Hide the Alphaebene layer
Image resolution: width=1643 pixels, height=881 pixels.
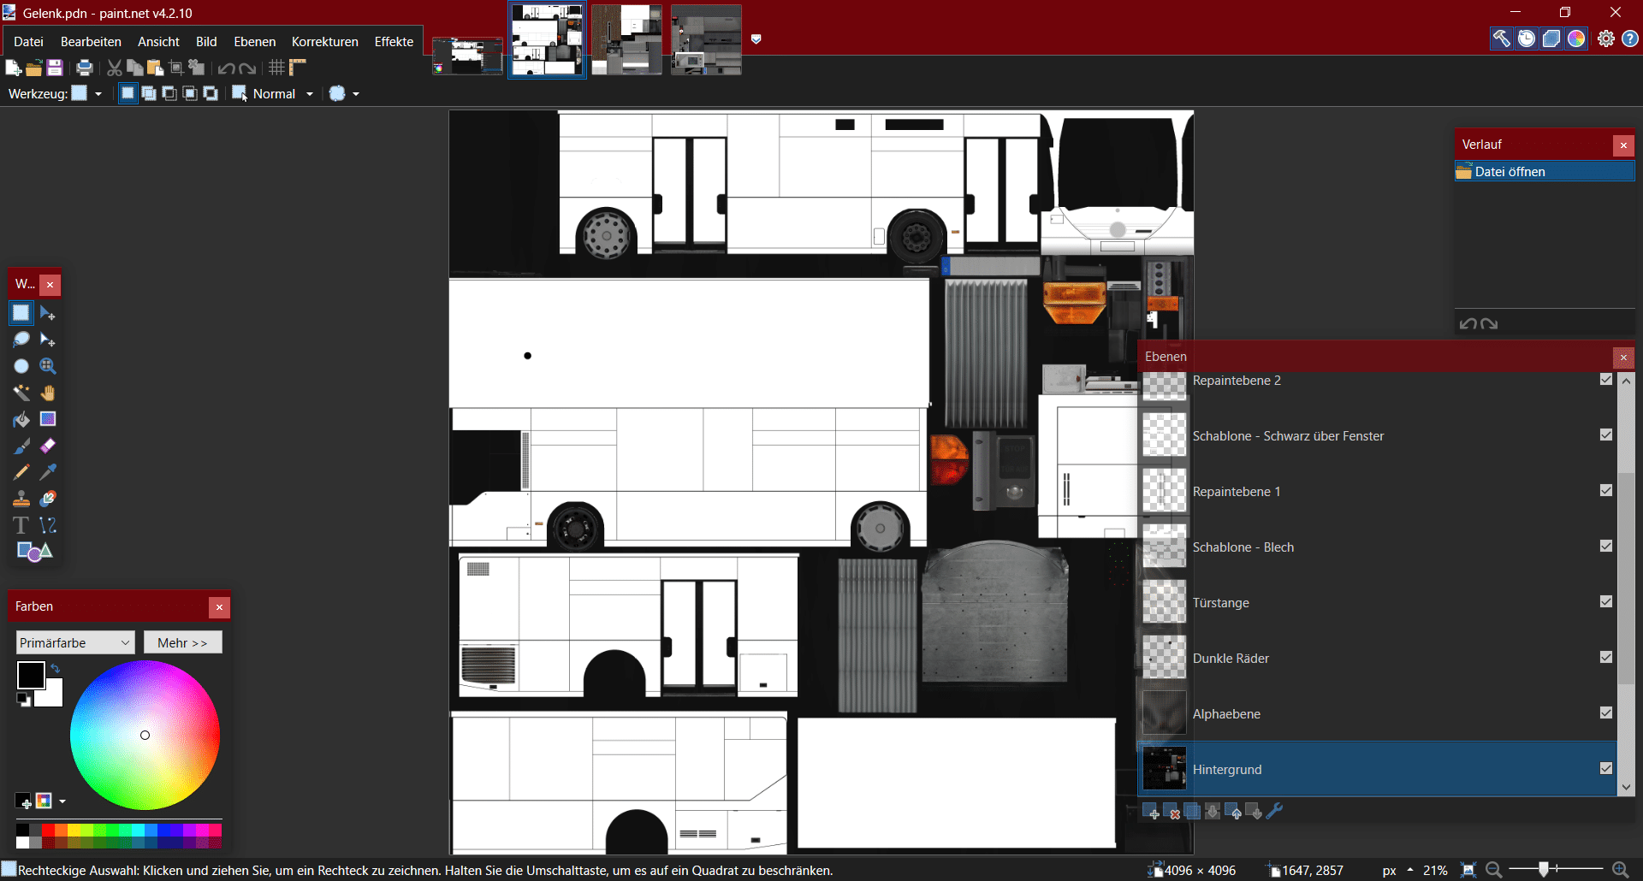(x=1606, y=712)
